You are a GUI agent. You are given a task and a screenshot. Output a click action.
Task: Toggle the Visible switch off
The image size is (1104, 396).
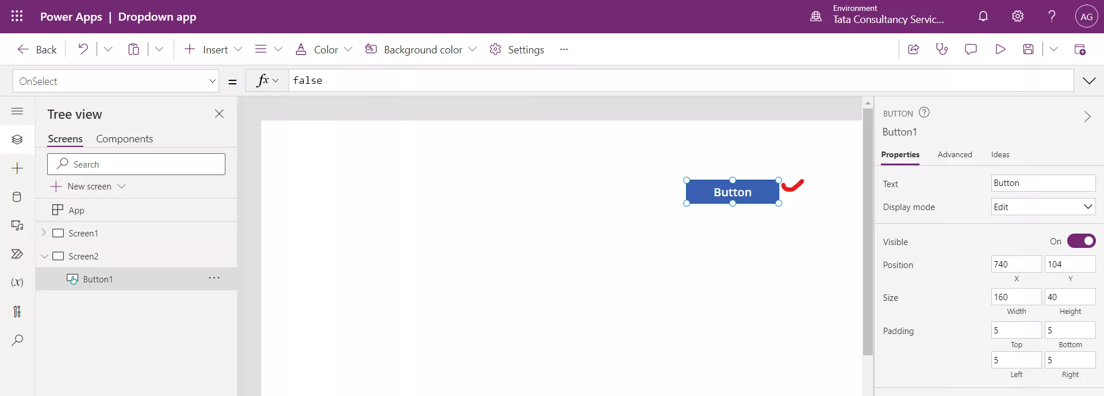pyautogui.click(x=1081, y=241)
